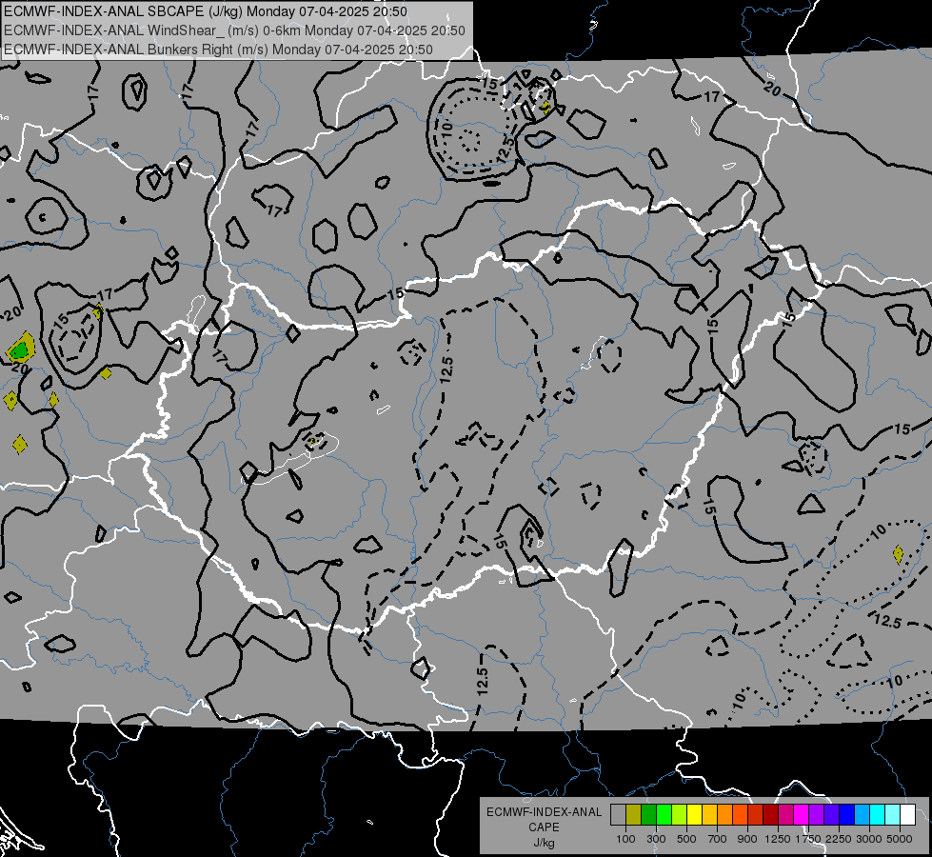The width and height of the screenshot is (932, 857).
Task: Pick the pure blue legend swatch
Action: tap(847, 815)
